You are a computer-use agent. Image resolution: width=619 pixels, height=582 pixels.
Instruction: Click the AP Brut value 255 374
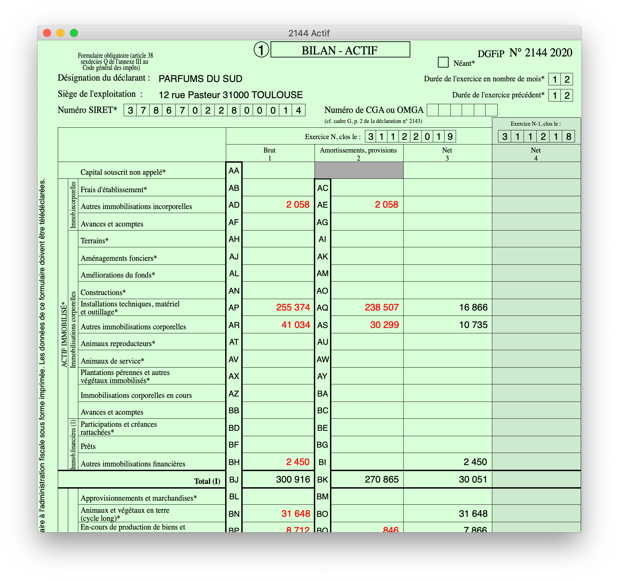point(293,307)
